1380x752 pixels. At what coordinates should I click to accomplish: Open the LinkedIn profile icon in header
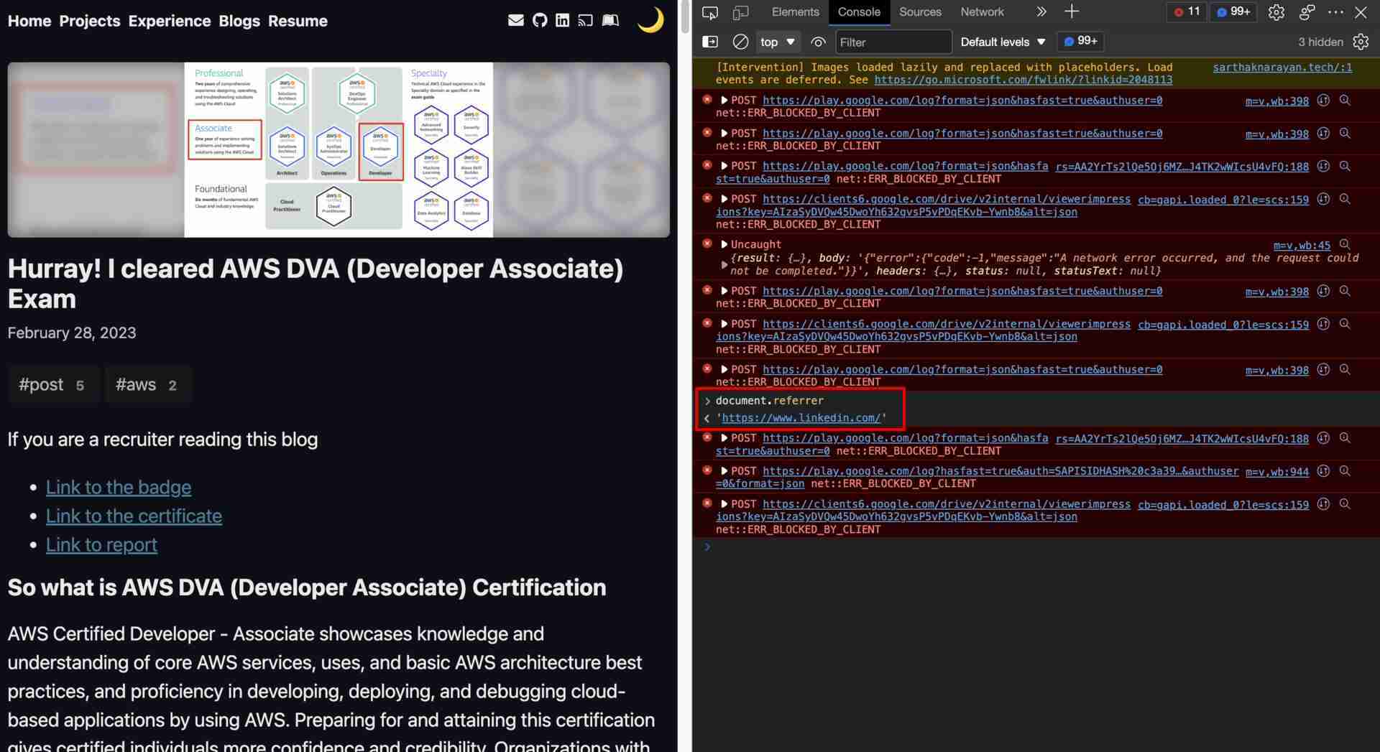[563, 20]
